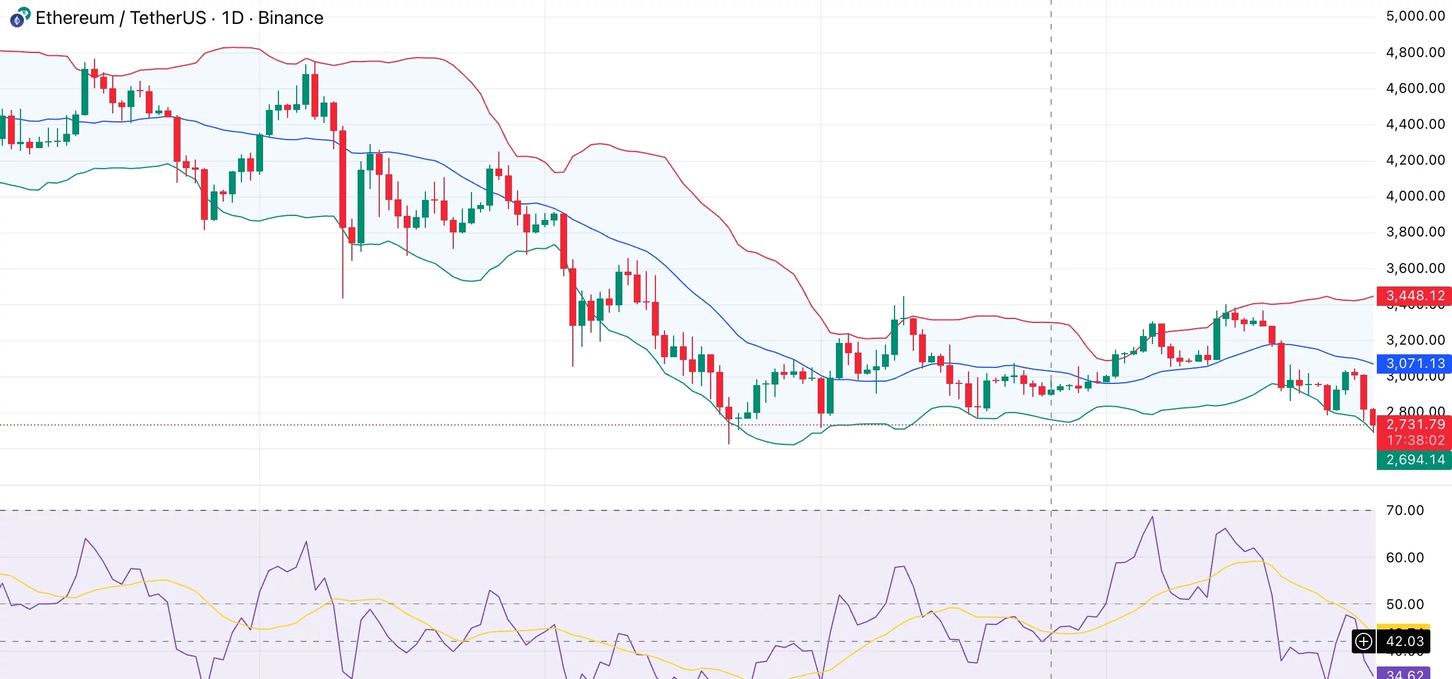Click the black 42.03 crosshair value label
The width and height of the screenshot is (1452, 679).
[1404, 641]
